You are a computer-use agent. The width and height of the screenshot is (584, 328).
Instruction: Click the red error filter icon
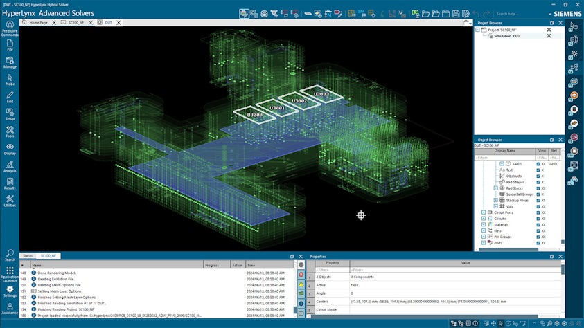tap(301, 275)
